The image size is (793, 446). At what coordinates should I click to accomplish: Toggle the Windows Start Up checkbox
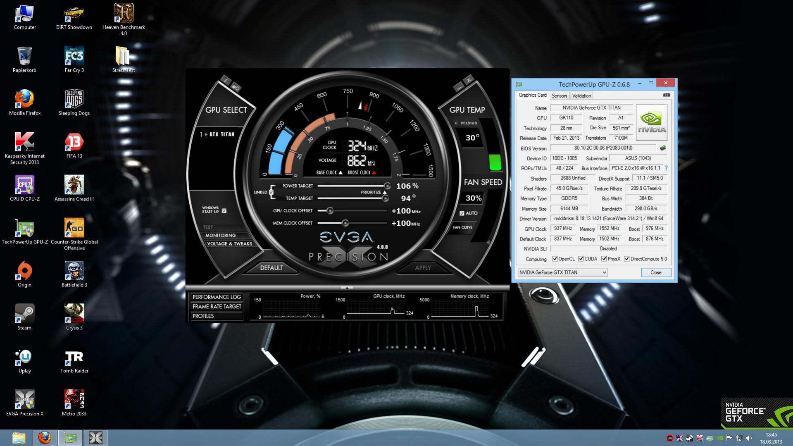[224, 211]
